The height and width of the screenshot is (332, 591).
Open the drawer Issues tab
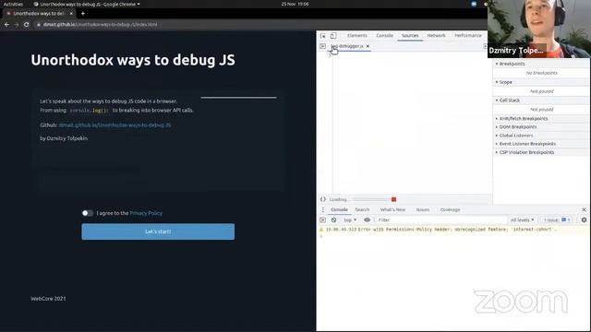(x=423, y=209)
